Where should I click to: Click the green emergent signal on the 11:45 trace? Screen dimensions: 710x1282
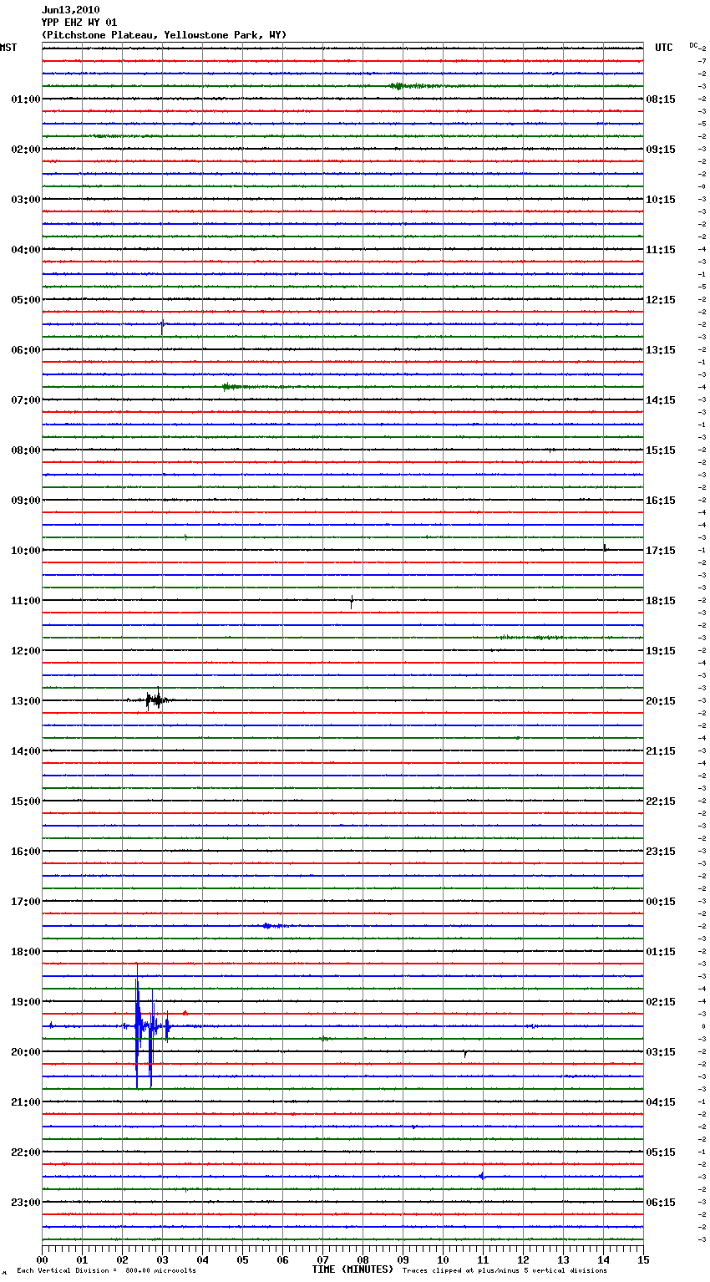coord(531,638)
